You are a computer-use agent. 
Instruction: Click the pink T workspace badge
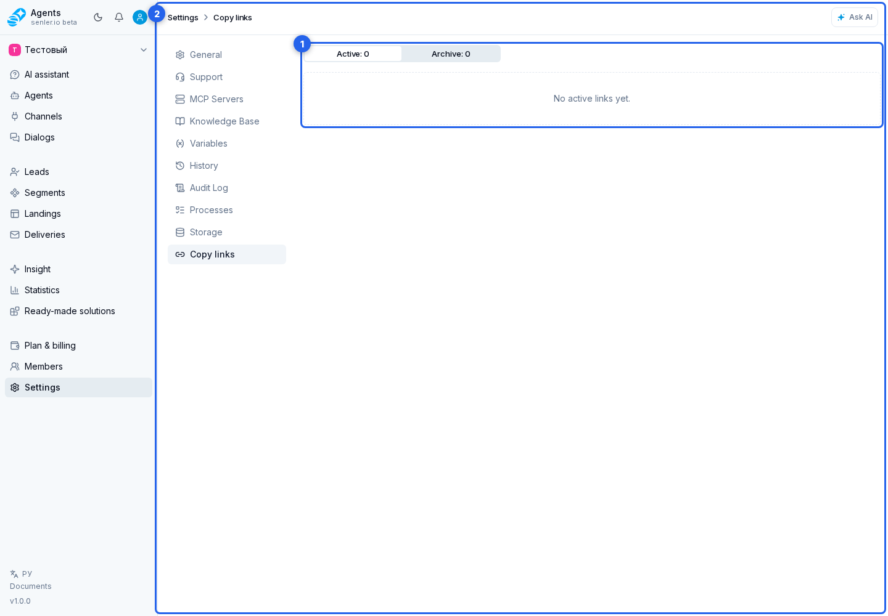tap(15, 50)
